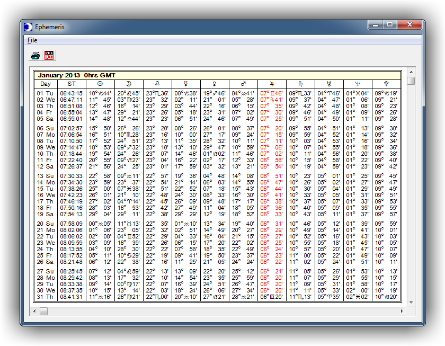Viewport: 445px width, 346px height.
Task: Click the horizontal scrollbar right arrow
Action: pyautogui.click(x=402, y=311)
